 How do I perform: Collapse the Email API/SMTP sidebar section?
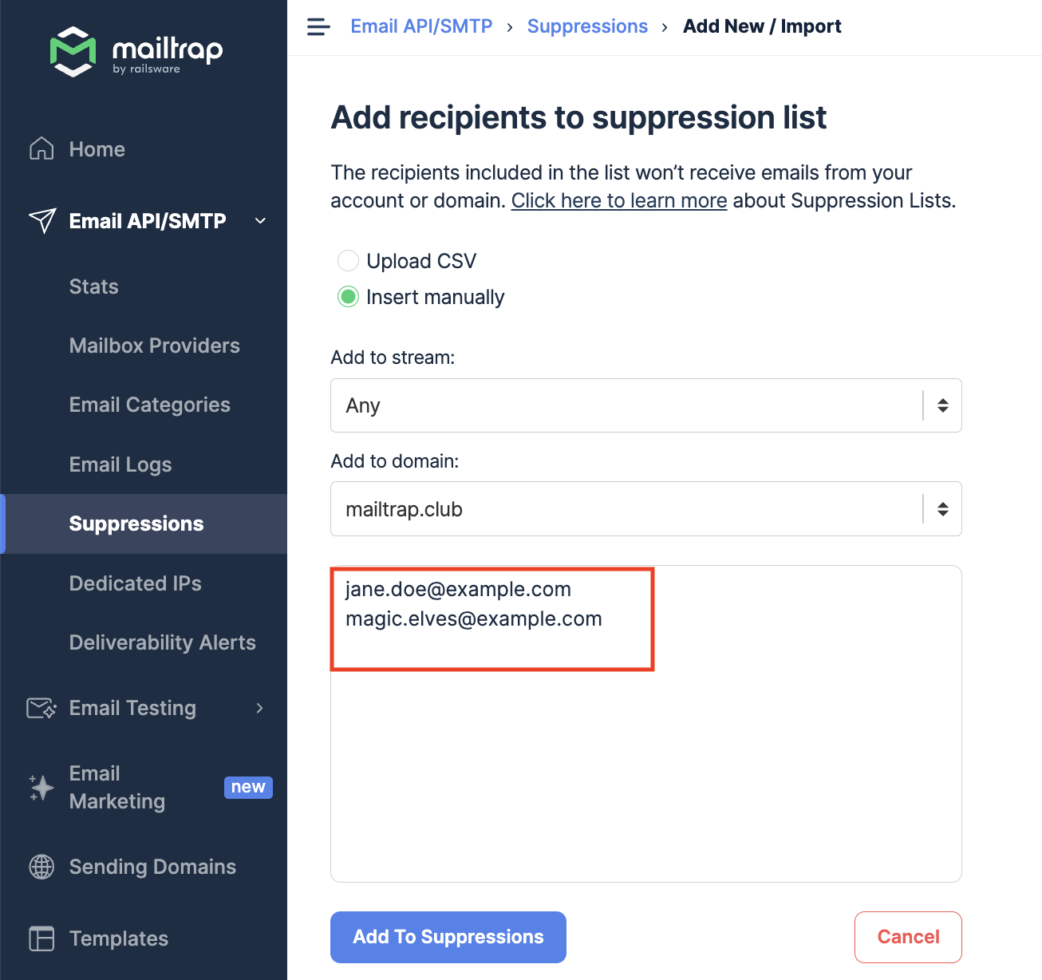pos(260,221)
